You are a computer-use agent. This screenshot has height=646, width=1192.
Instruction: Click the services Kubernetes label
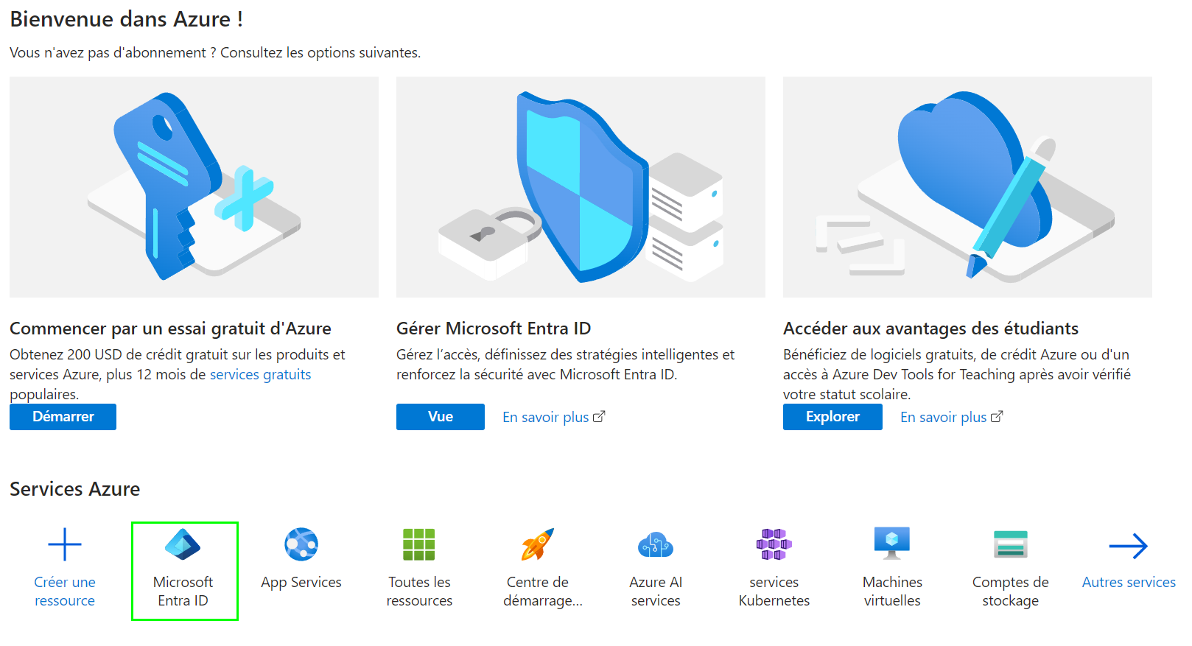pos(774,591)
